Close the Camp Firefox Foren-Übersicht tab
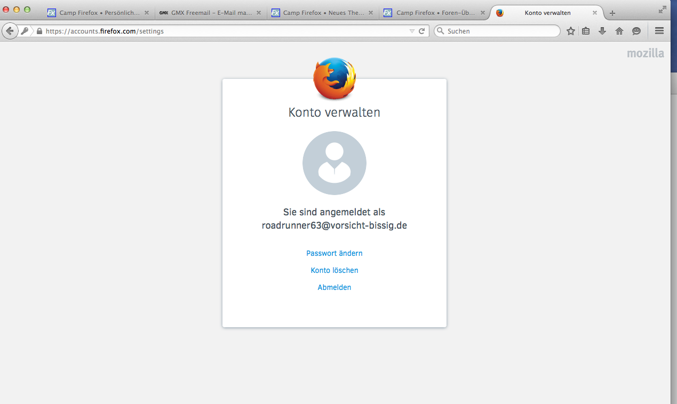 pos(483,13)
